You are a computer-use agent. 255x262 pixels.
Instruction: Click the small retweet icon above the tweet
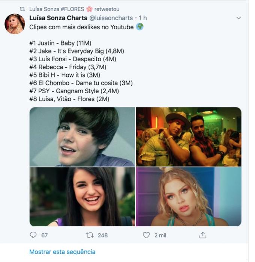click(22, 9)
